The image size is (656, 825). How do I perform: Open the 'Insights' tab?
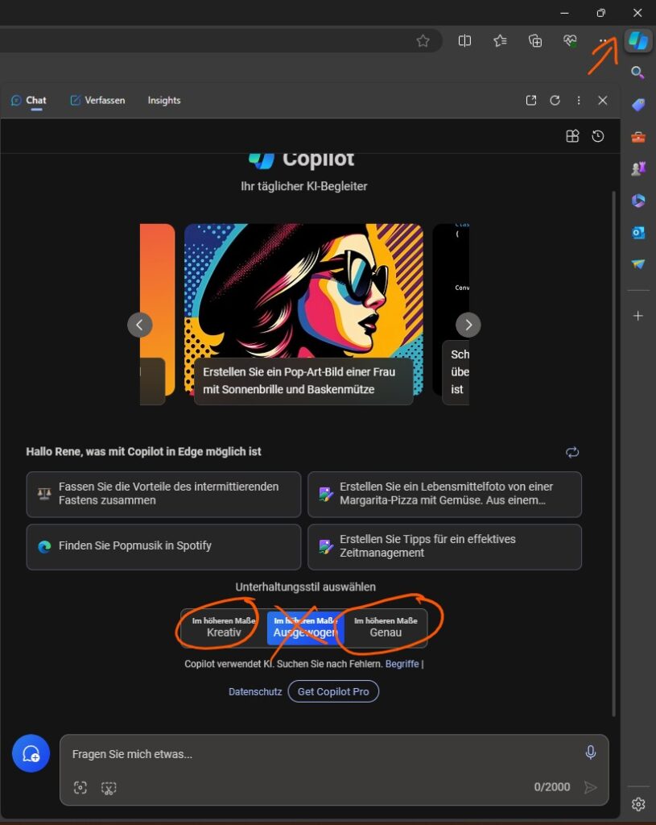(163, 100)
